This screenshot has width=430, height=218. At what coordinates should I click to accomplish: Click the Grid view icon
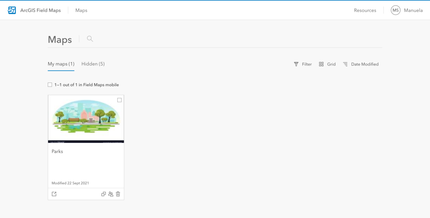point(321,64)
